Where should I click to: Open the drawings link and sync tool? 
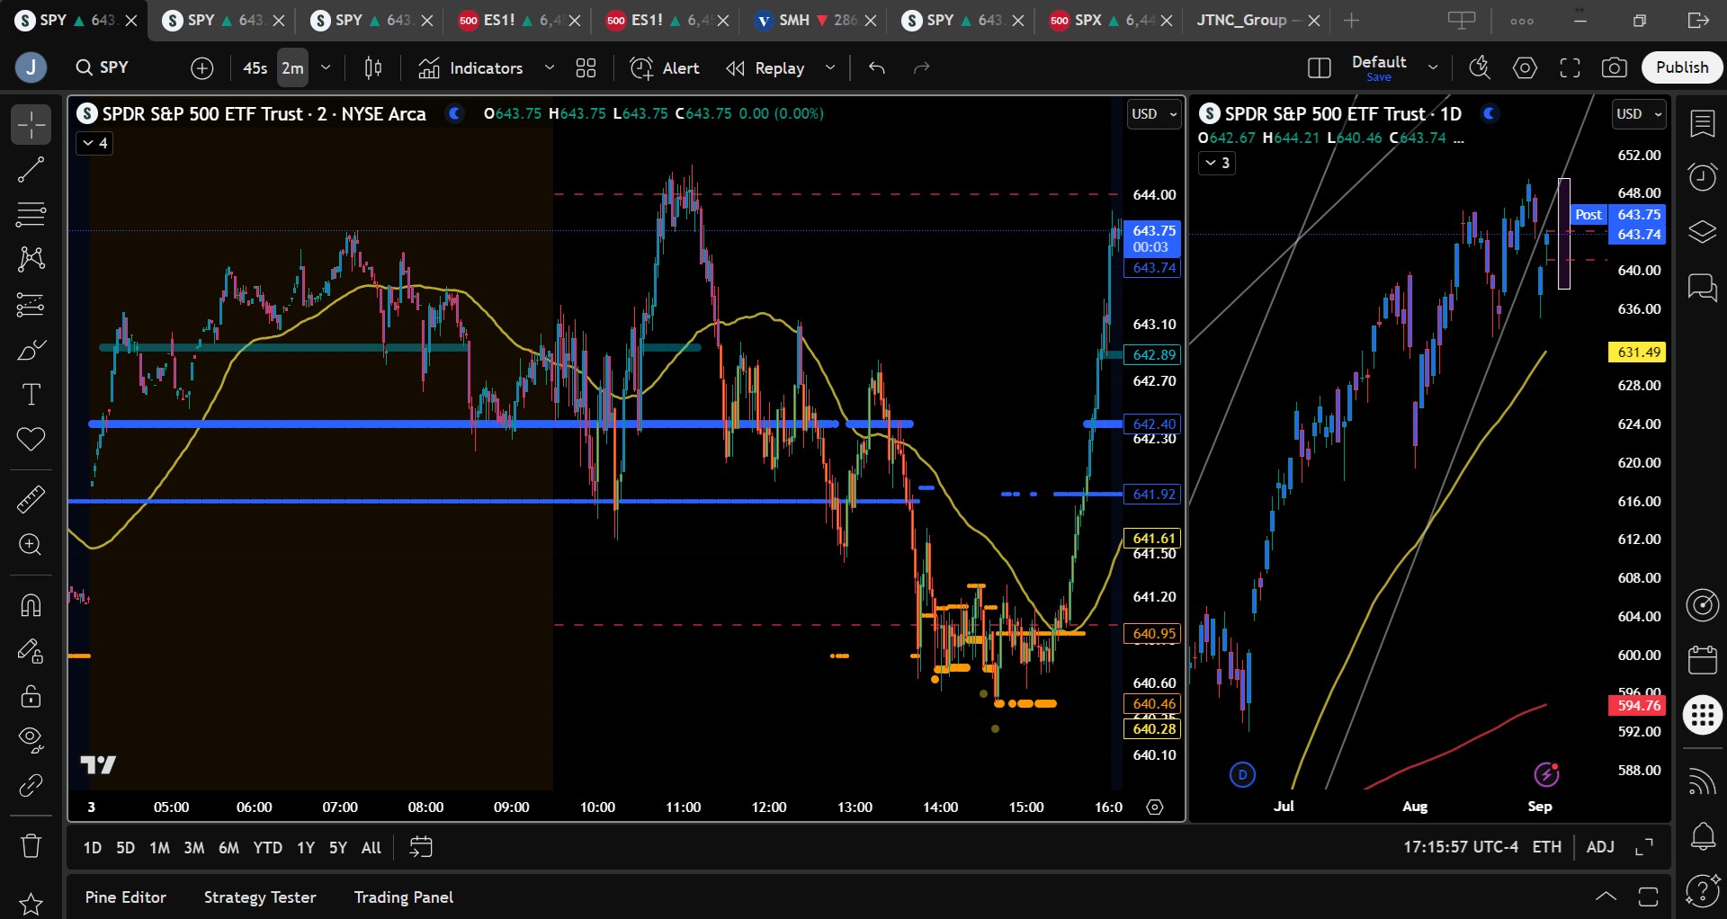click(31, 785)
